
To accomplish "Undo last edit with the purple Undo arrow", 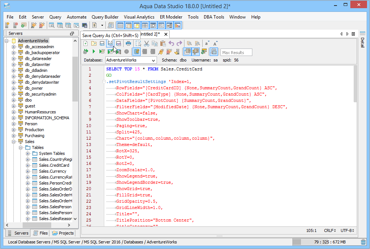I will (171, 43).
